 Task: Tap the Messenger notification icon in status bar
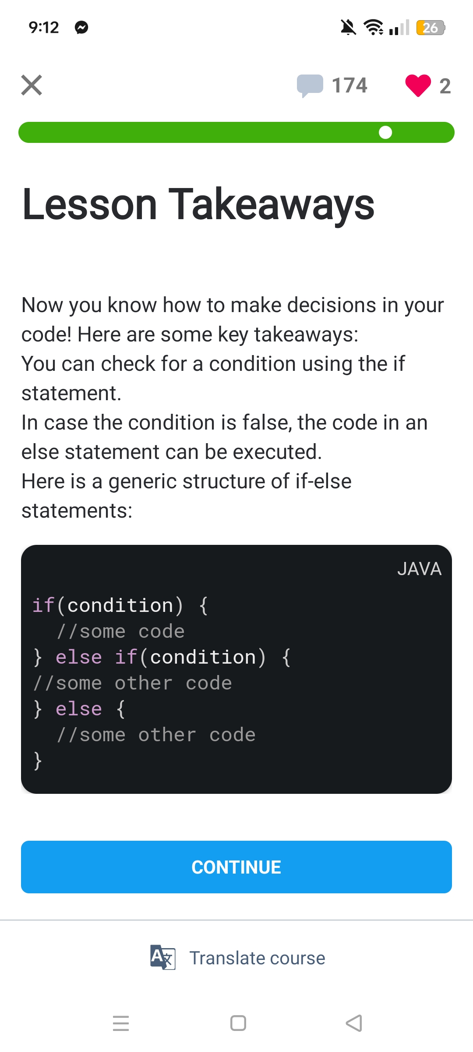pyautogui.click(x=81, y=28)
